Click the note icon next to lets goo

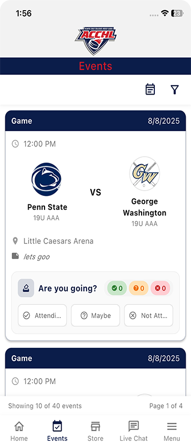15,257
